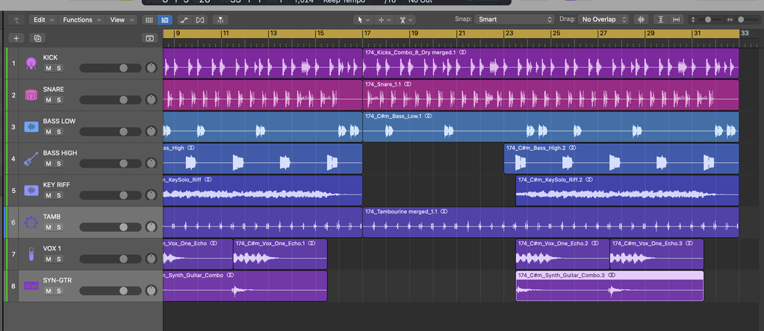Show global tracks icon

(150, 38)
